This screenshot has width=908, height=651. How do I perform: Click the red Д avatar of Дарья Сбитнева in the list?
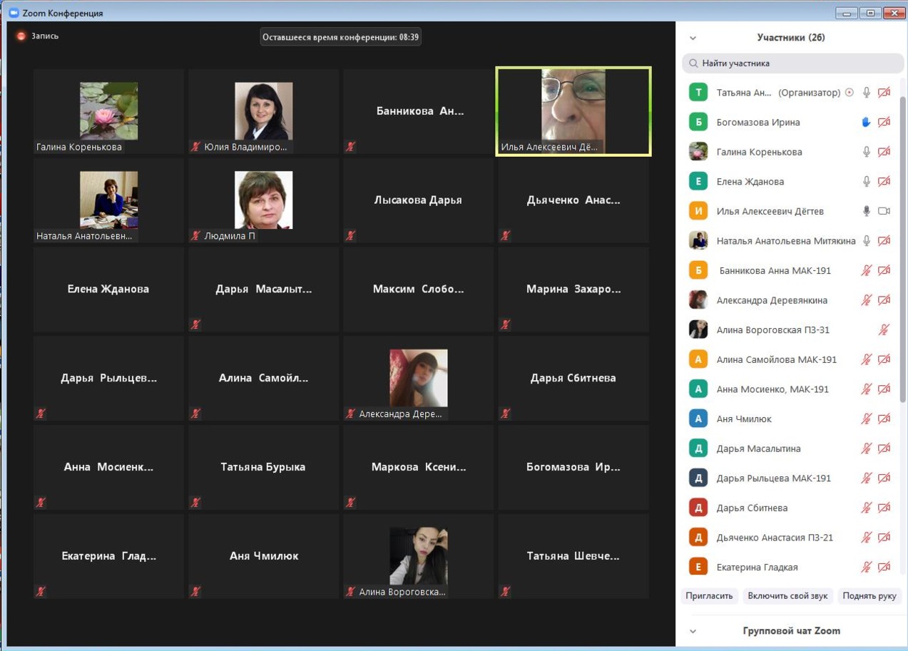coord(698,508)
